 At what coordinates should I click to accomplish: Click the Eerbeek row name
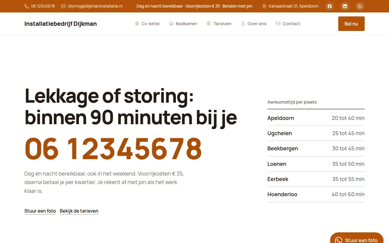pyautogui.click(x=278, y=179)
